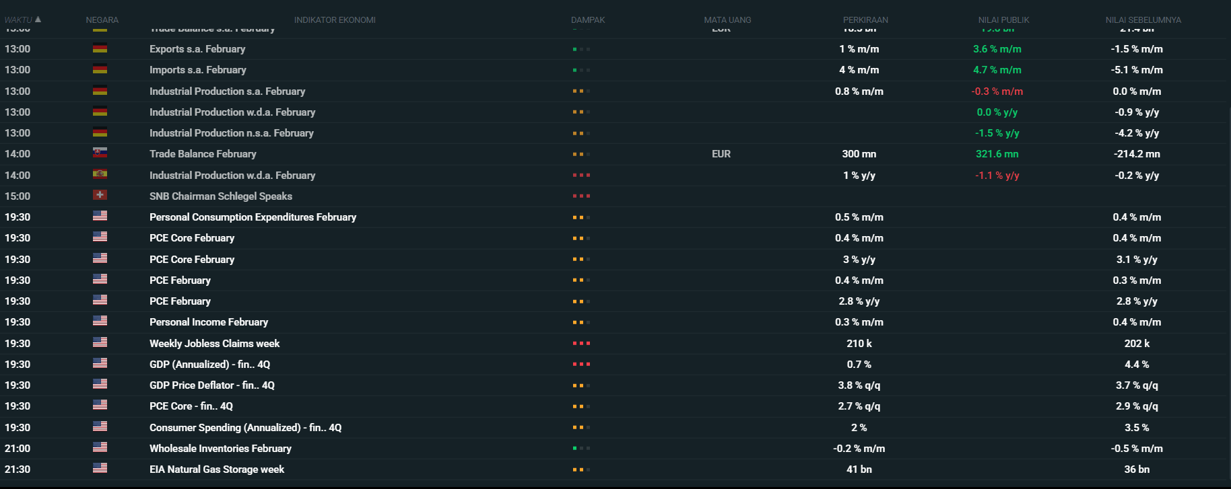Click the Switzerland flag icon
The width and height of the screenshot is (1231, 489).
100,196
